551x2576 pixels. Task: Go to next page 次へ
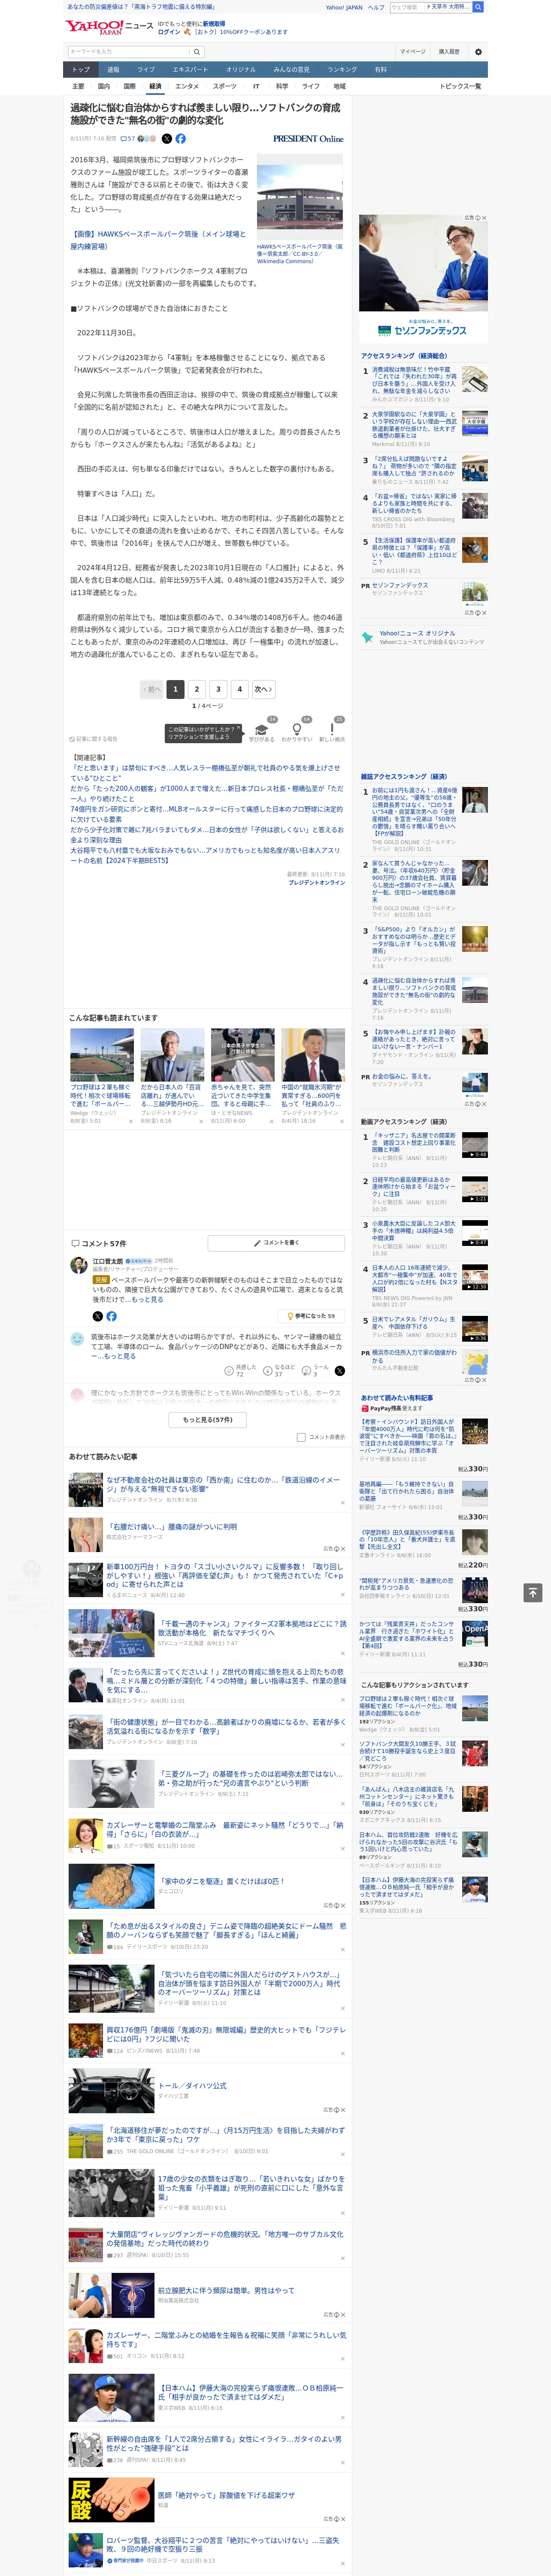pyautogui.click(x=263, y=689)
